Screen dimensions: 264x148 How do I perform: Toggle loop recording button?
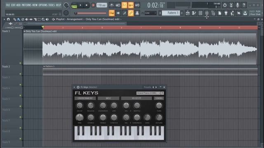(x=137, y=5)
